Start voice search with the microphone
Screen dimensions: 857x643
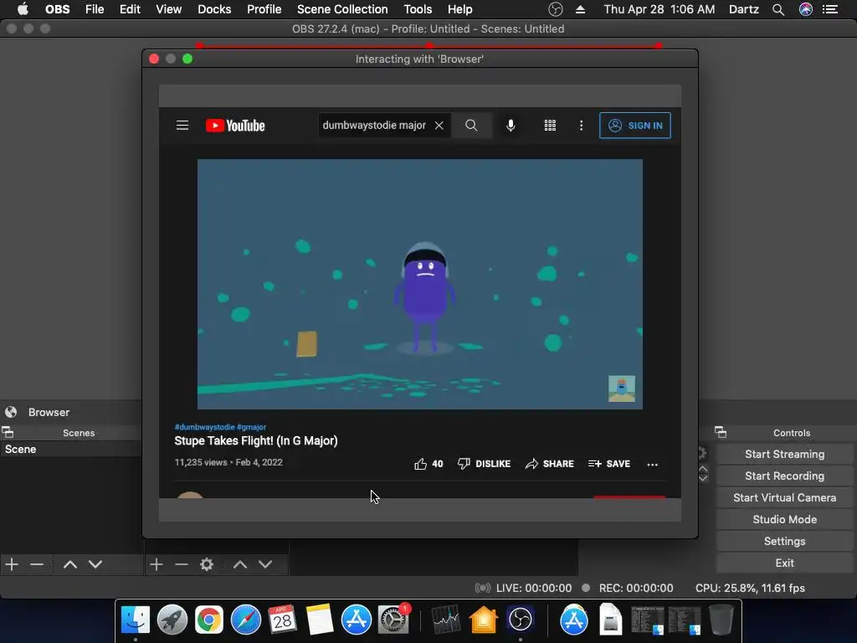point(511,126)
